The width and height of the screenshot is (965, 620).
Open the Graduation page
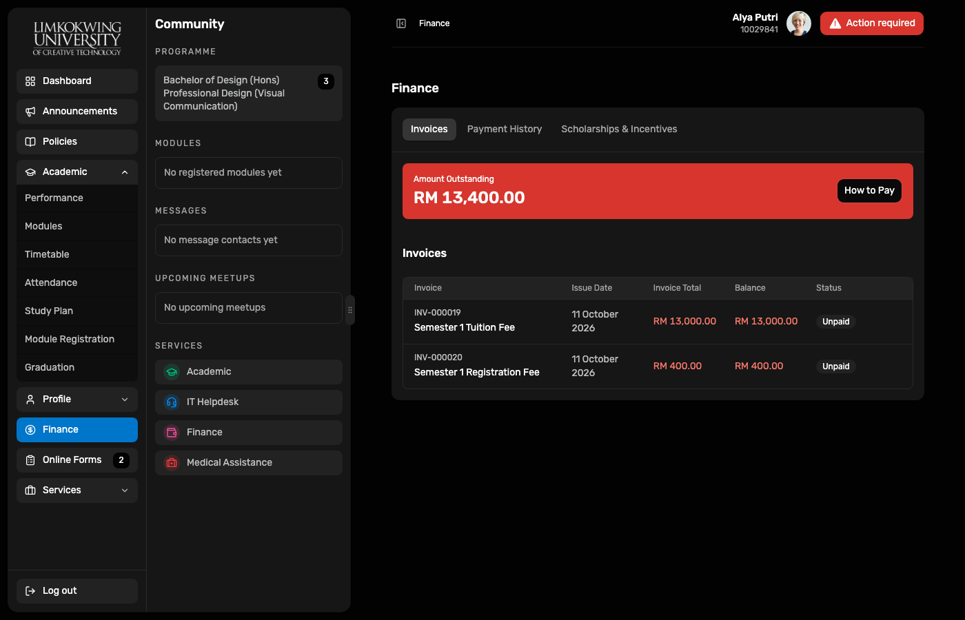pyautogui.click(x=77, y=368)
